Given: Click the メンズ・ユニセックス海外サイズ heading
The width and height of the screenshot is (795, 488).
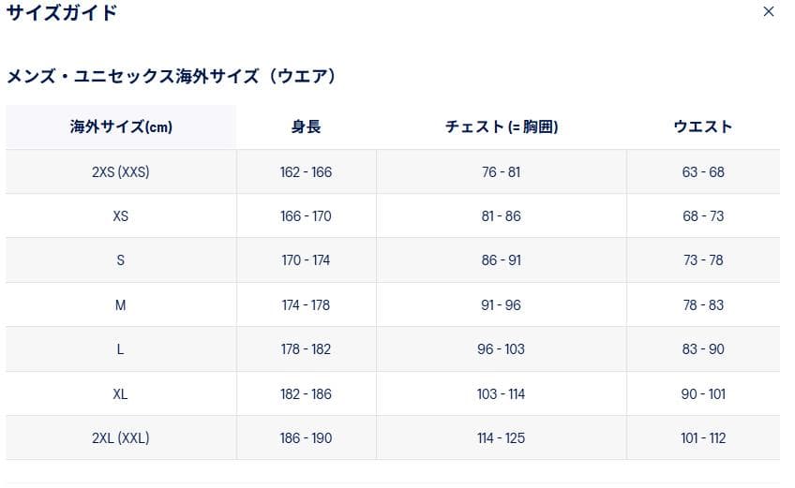Looking at the screenshot, I should 171,77.
